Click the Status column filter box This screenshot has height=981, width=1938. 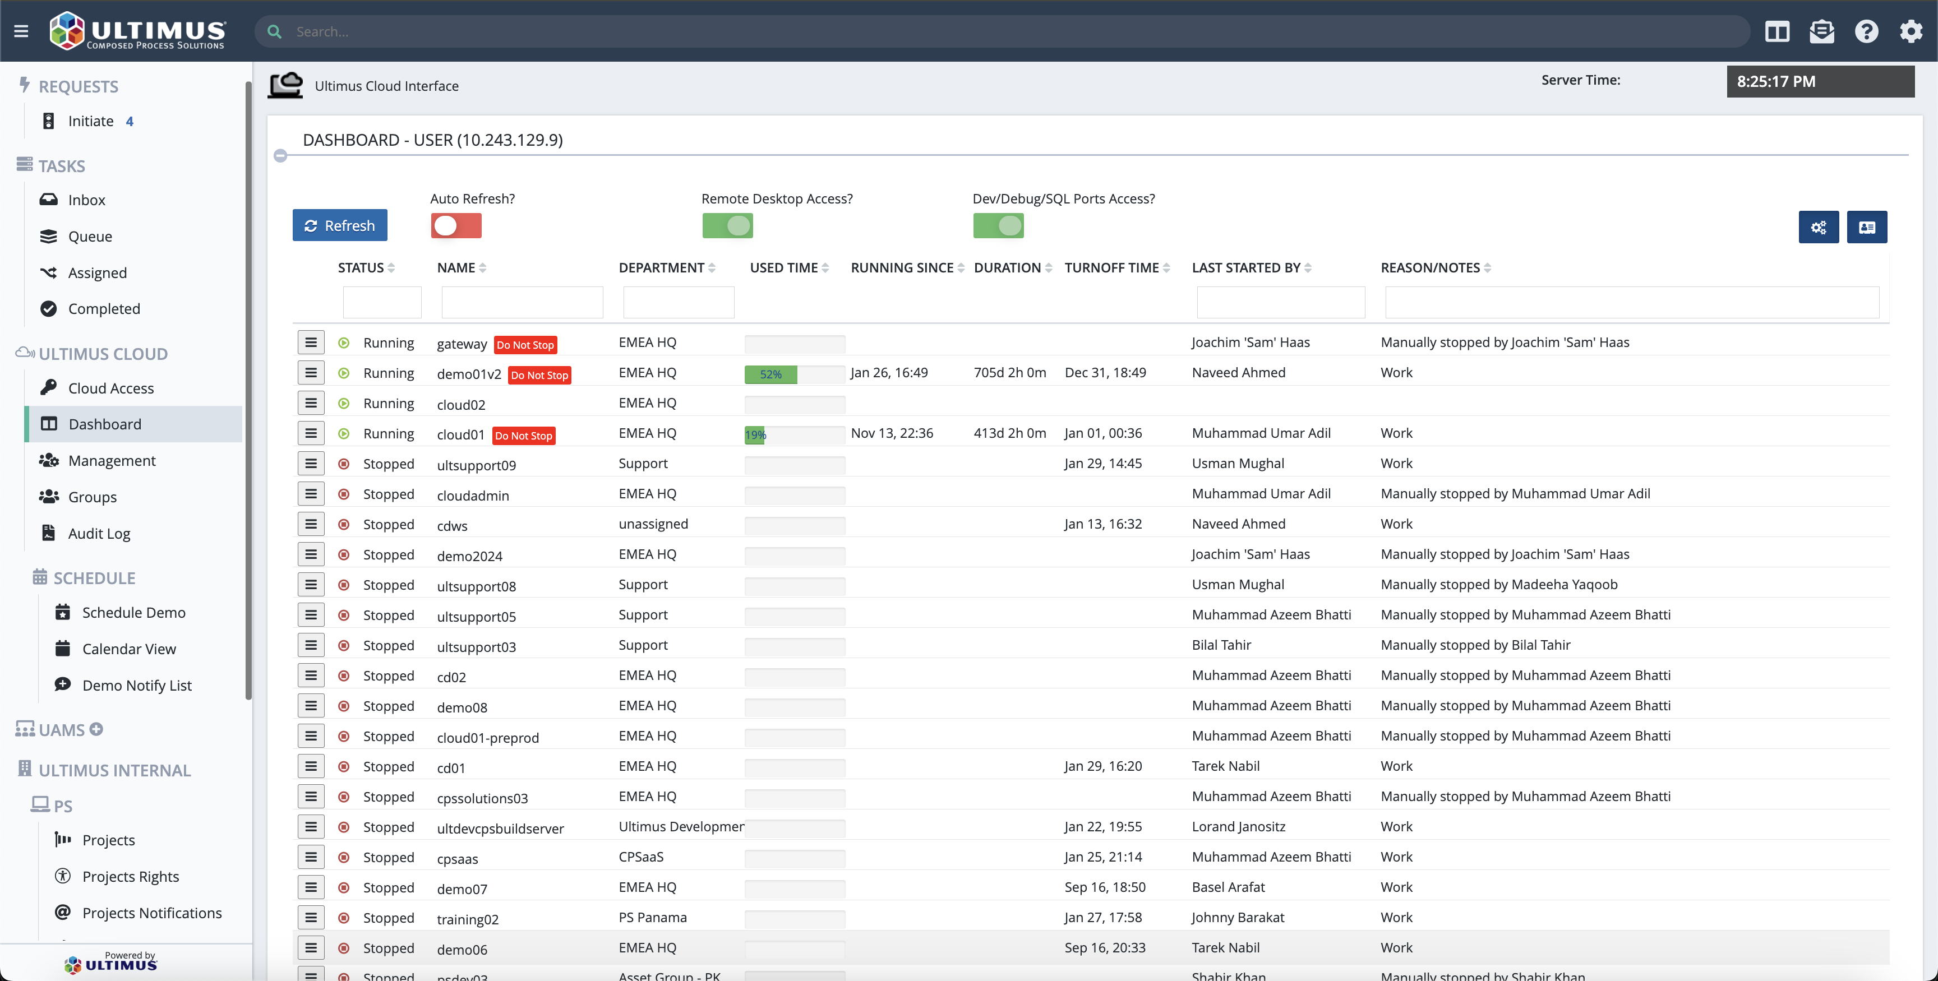click(382, 302)
